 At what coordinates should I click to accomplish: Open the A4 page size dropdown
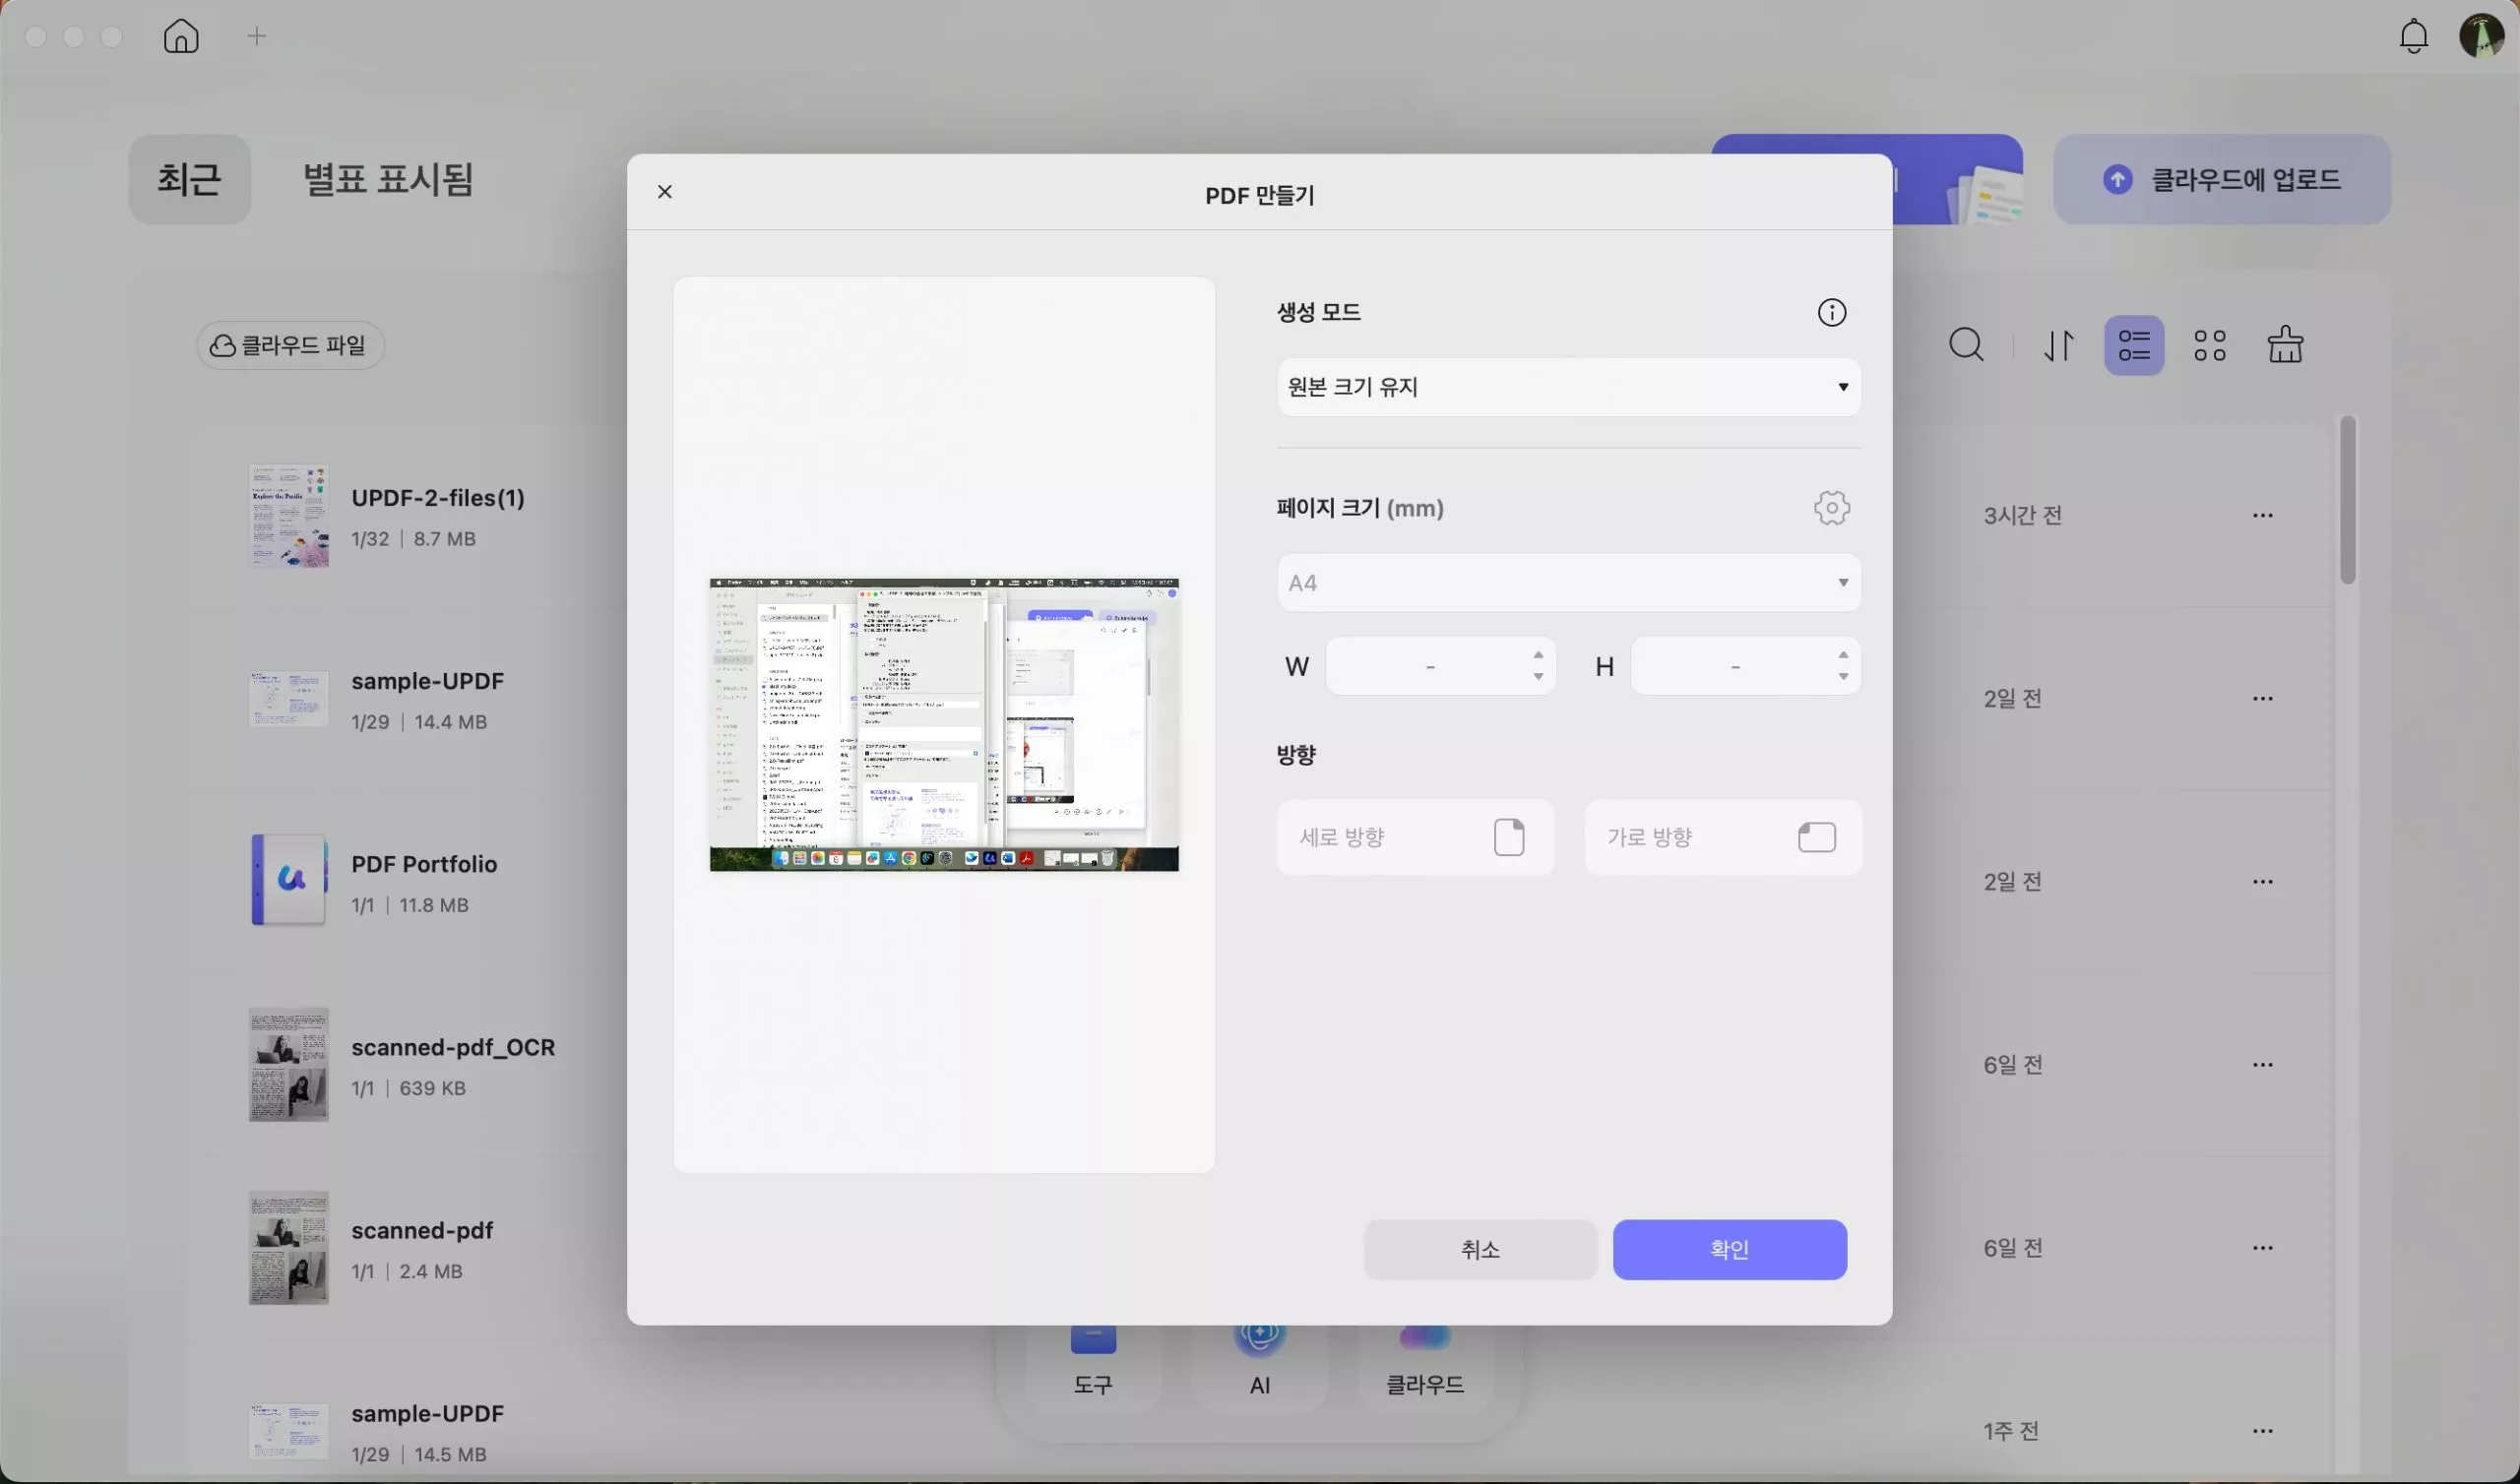(x=1566, y=582)
